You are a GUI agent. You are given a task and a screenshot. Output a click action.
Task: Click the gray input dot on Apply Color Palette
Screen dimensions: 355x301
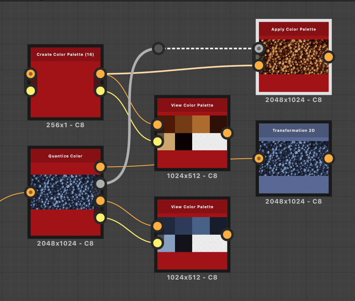coord(259,49)
